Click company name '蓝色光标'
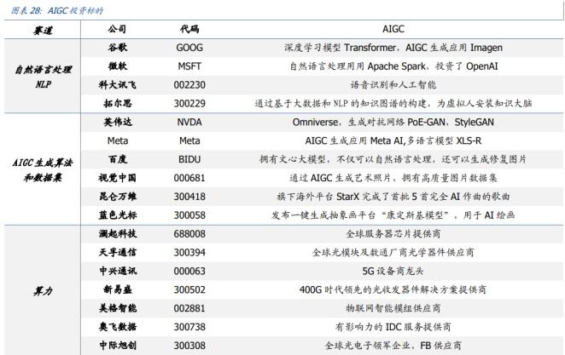Image resolution: width=565 pixels, height=355 pixels. pyautogui.click(x=118, y=215)
